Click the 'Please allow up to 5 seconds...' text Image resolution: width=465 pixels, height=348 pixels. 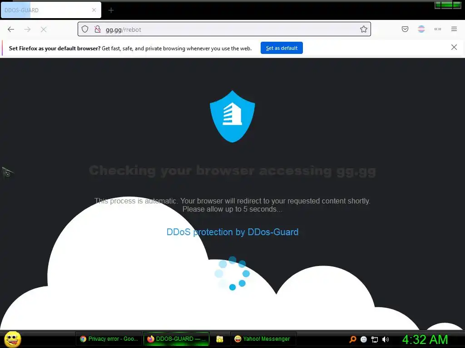coord(232,209)
